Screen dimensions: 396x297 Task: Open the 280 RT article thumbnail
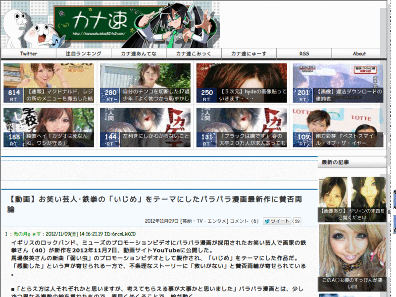click(145, 83)
